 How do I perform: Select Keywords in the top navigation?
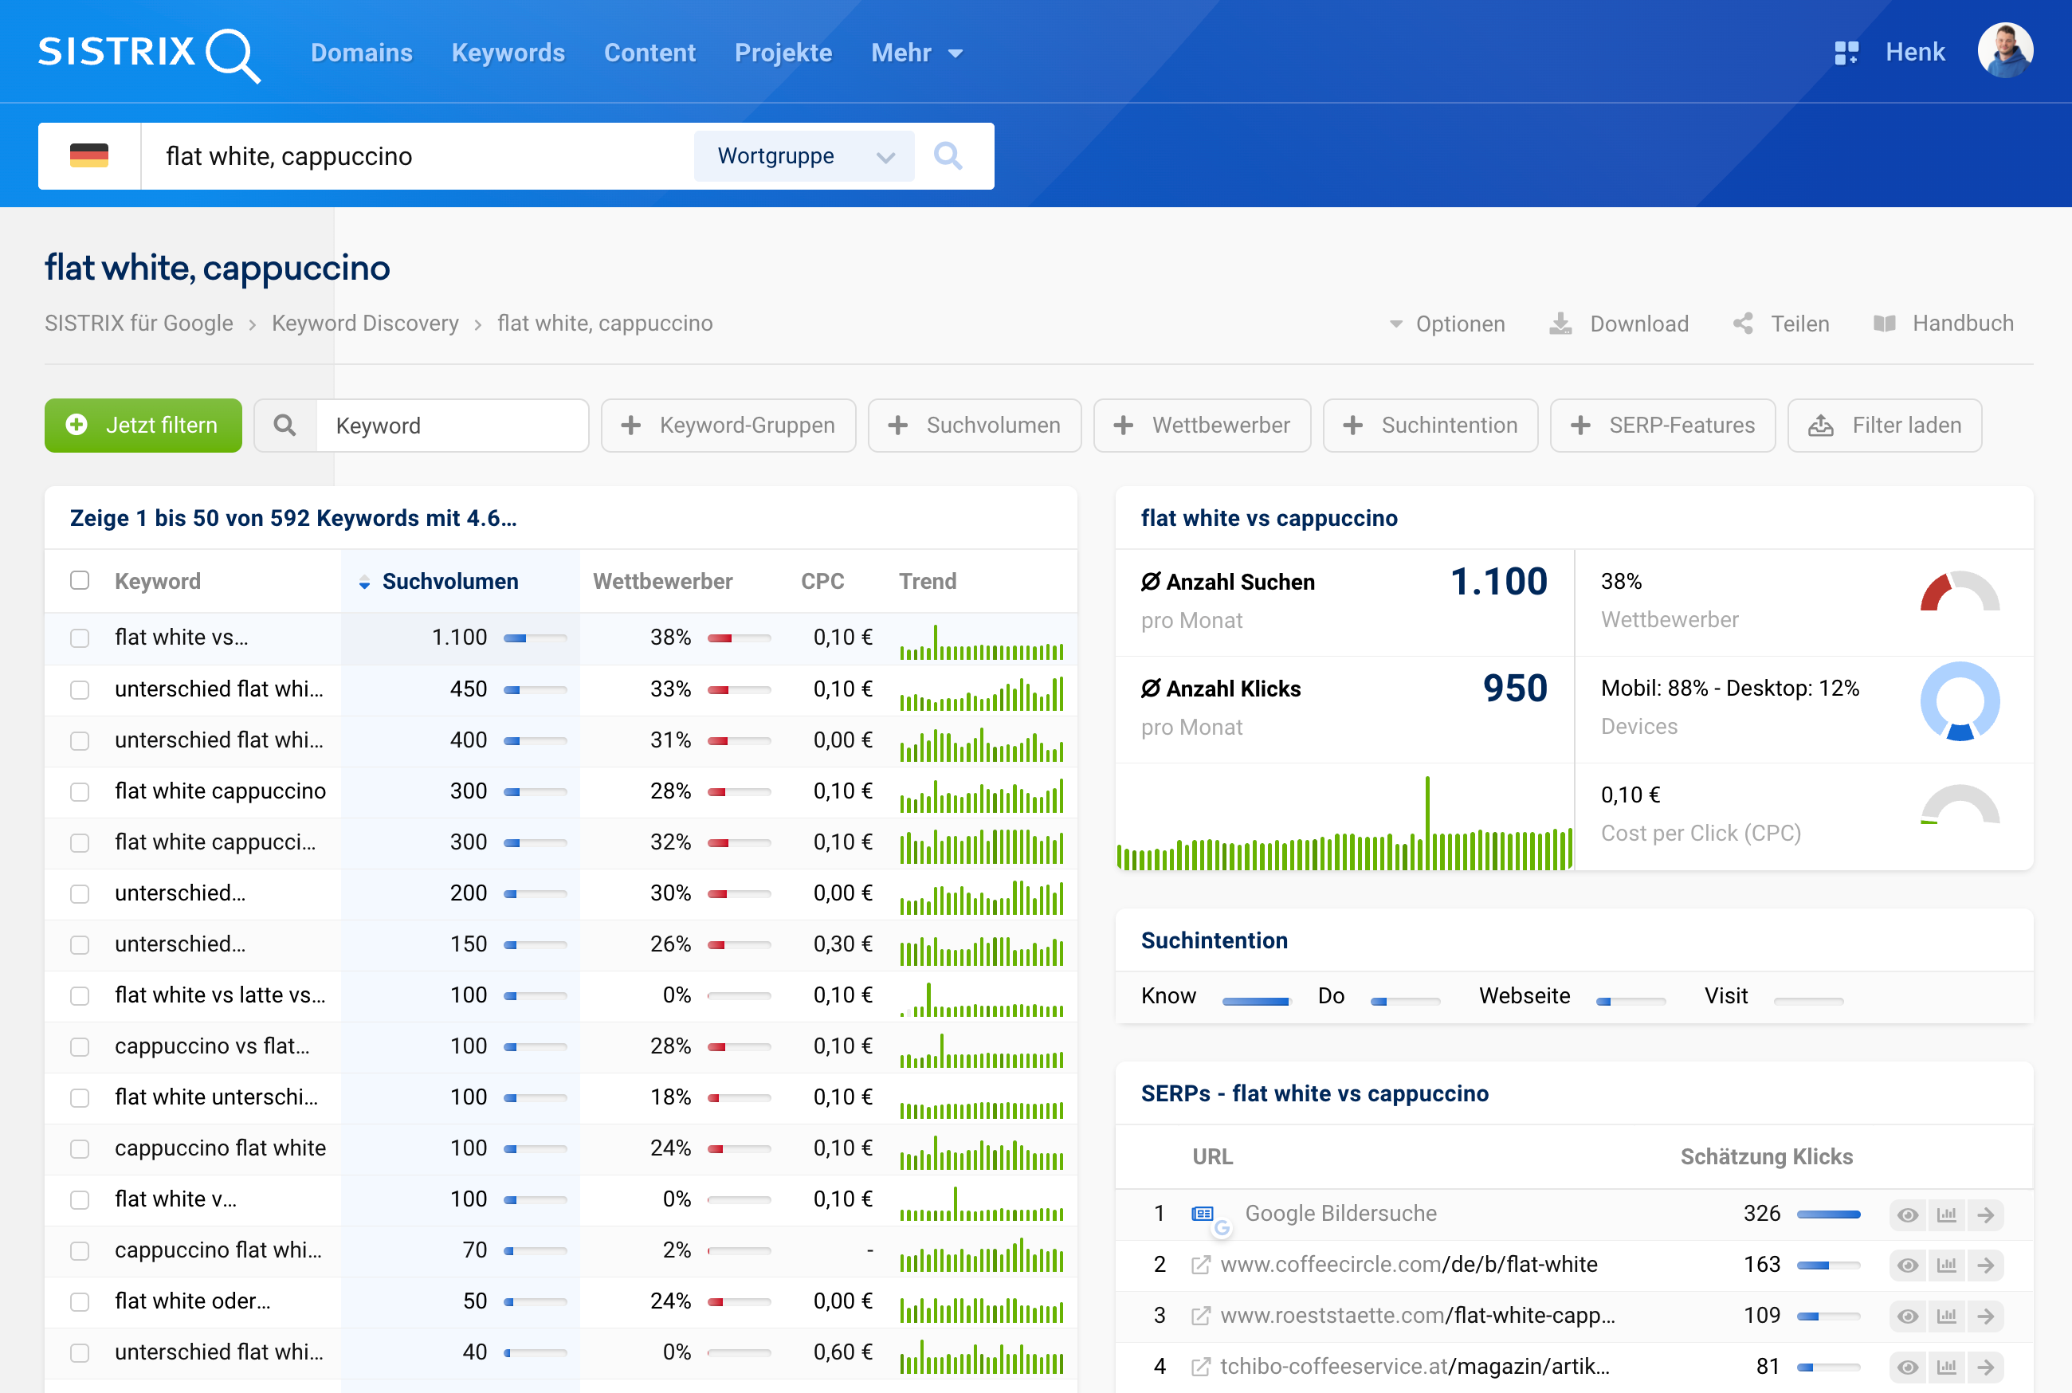click(x=507, y=53)
